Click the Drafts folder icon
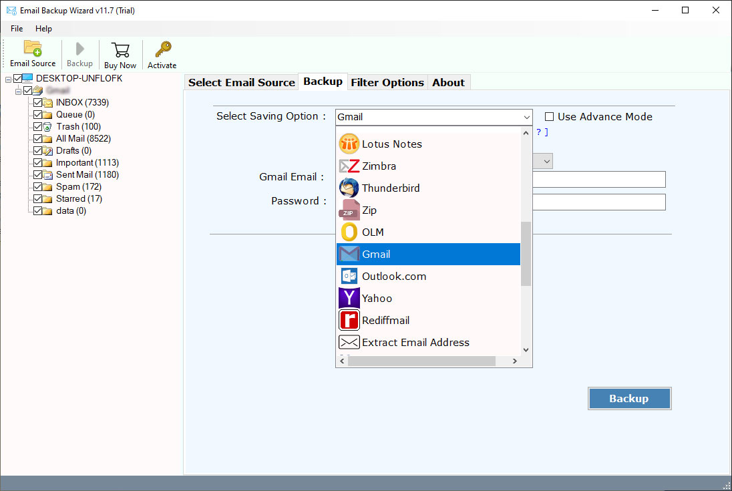Viewport: 732px width, 491px height. click(47, 151)
